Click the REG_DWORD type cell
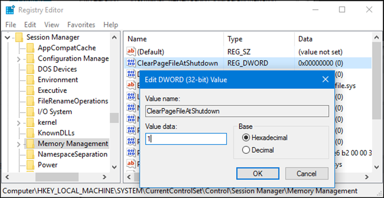The image size is (384, 198). pos(248,63)
